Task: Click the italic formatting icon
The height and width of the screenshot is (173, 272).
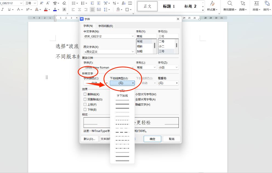Action: [x=2, y=9]
